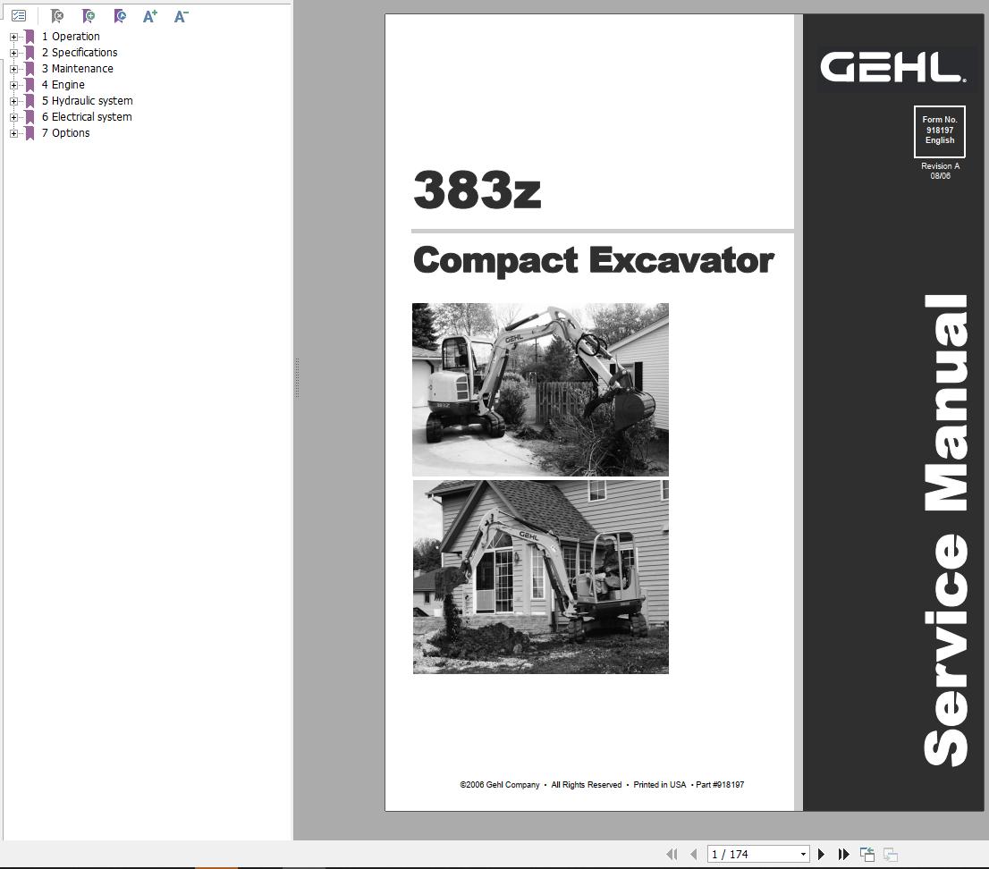Image resolution: width=989 pixels, height=869 pixels.
Task: Expand the 4 Engine bookmark
Action: point(14,85)
